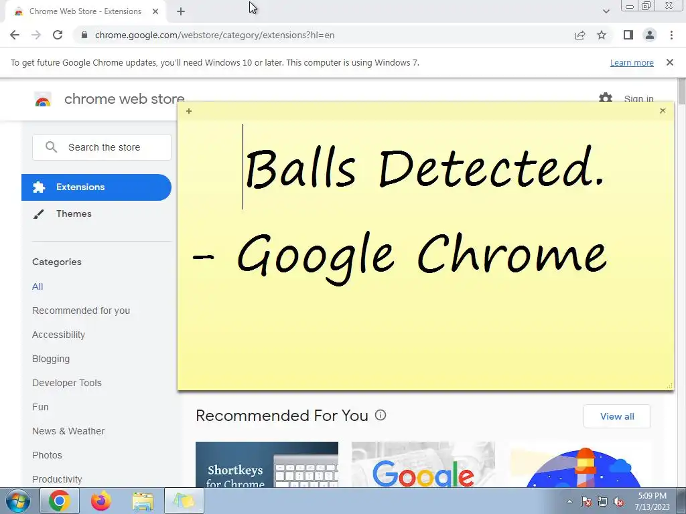This screenshot has height=514, width=686.
Task: Add a new sticky note with plus
Action: [188, 111]
